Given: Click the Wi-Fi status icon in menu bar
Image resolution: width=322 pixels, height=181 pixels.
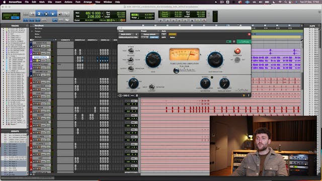Looking at the screenshot, I should tap(280, 2).
